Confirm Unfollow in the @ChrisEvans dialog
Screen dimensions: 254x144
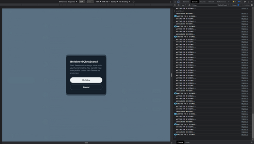click(x=86, y=80)
